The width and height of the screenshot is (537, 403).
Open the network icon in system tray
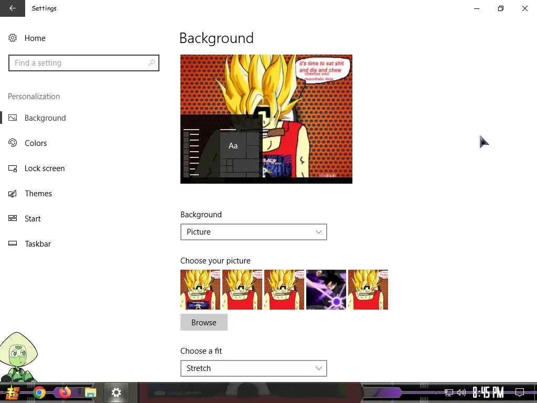pyautogui.click(x=449, y=393)
